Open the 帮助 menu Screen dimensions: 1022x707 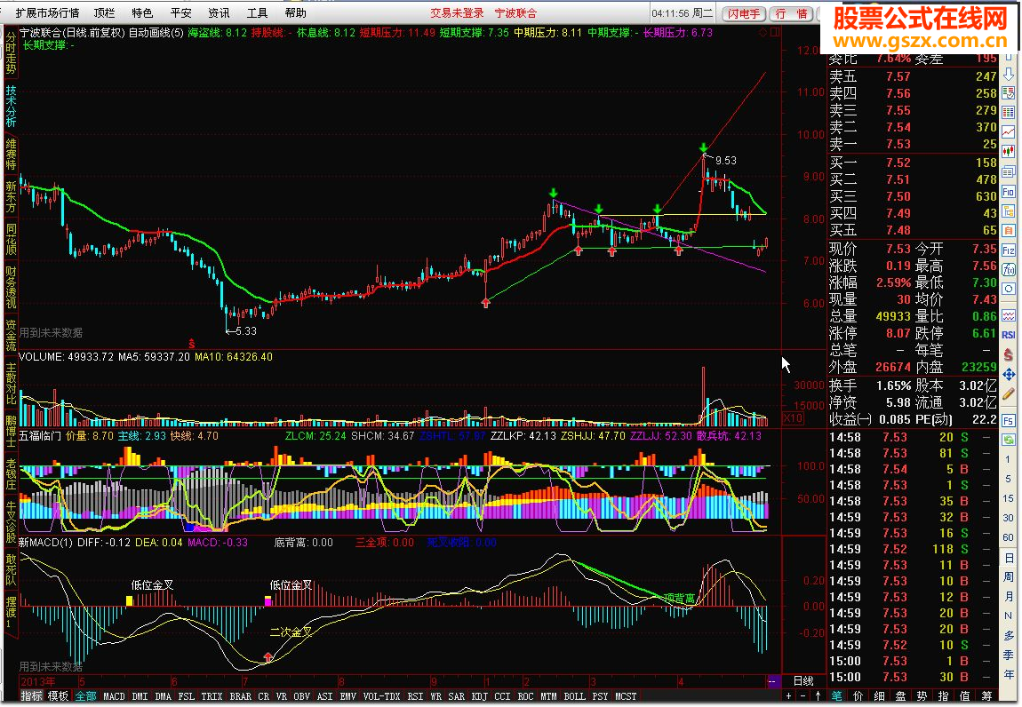296,13
